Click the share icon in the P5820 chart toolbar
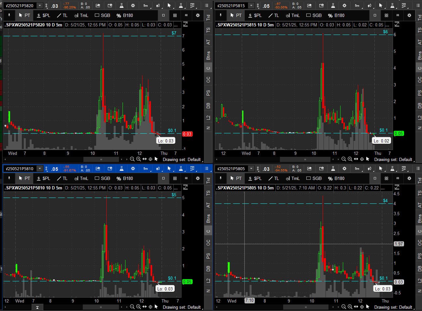The height and width of the screenshot is (311, 422). pos(98,6)
